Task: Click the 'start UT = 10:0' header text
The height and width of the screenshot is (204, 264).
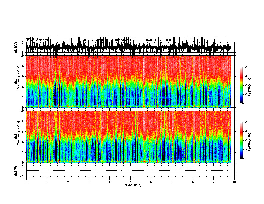Action: click(158, 40)
